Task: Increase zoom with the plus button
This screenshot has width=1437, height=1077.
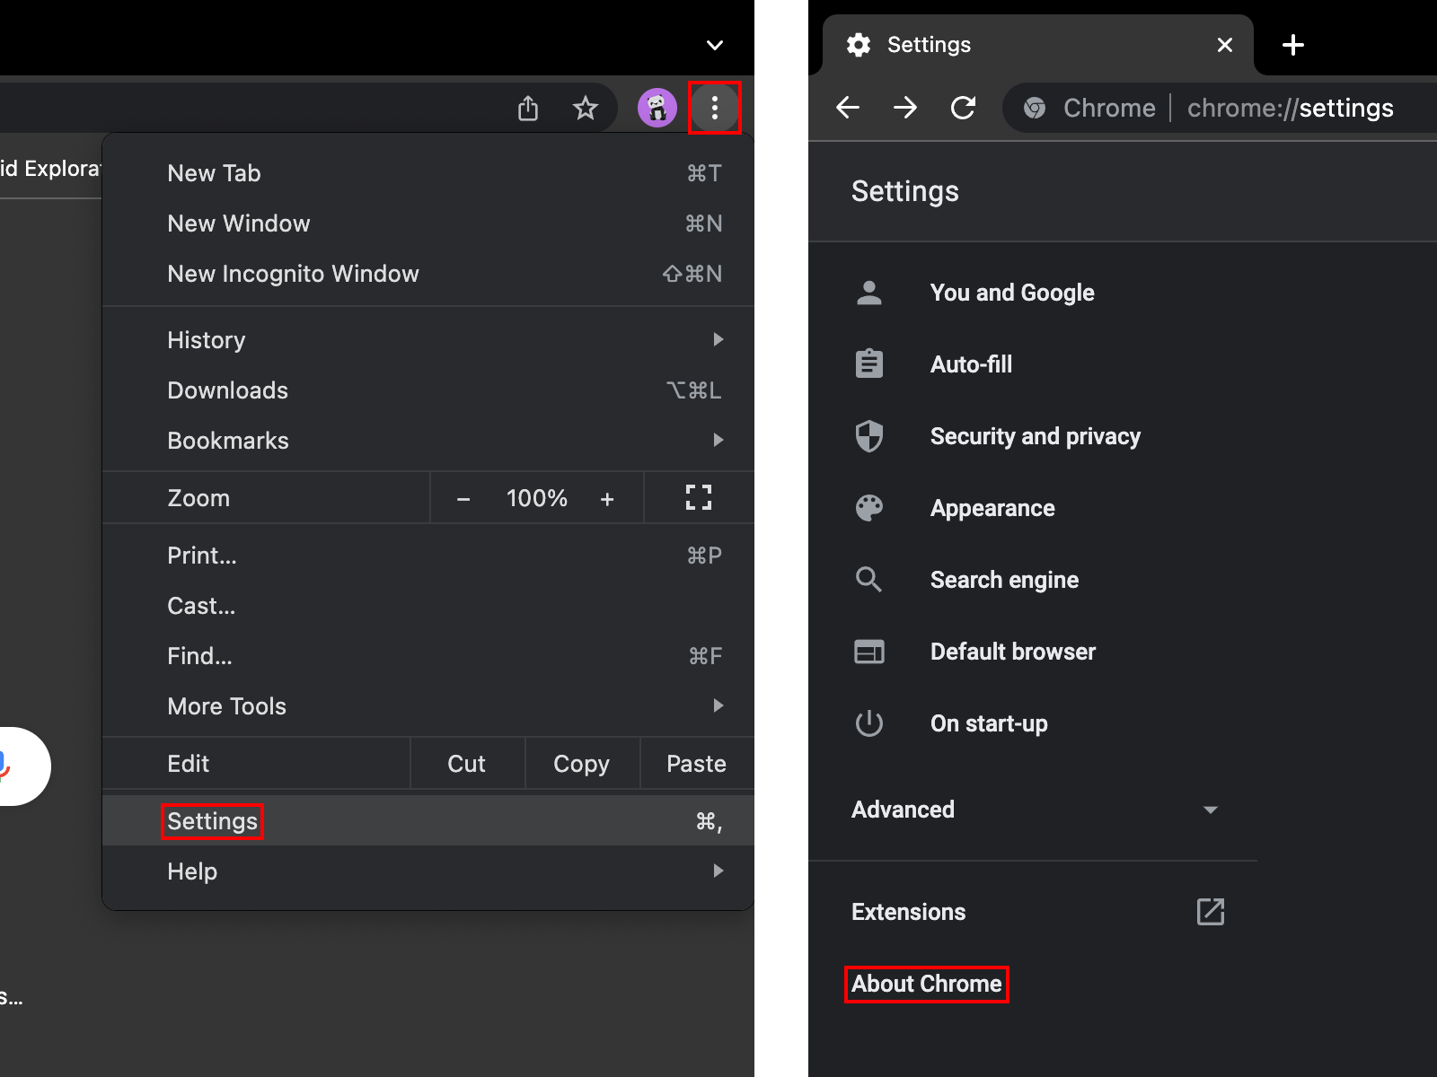Action: 607,499
